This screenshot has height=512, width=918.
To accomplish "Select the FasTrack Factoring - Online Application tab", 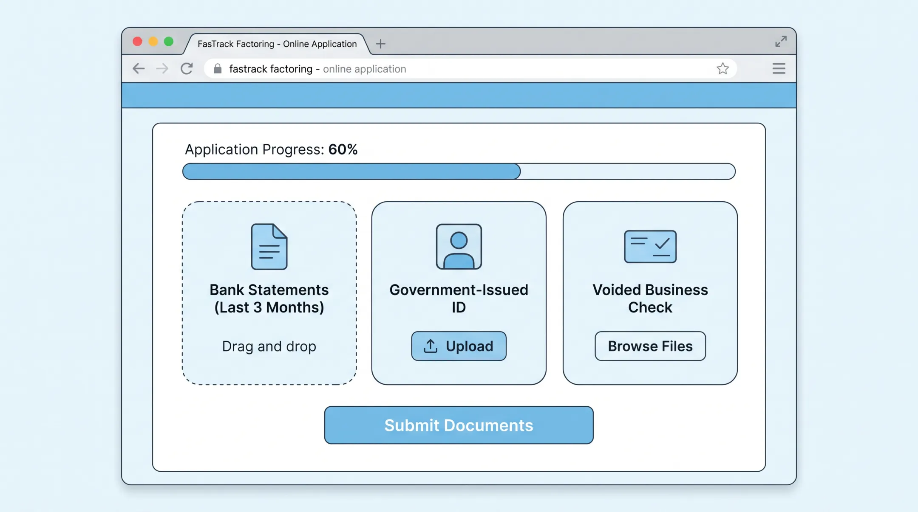I will [277, 44].
